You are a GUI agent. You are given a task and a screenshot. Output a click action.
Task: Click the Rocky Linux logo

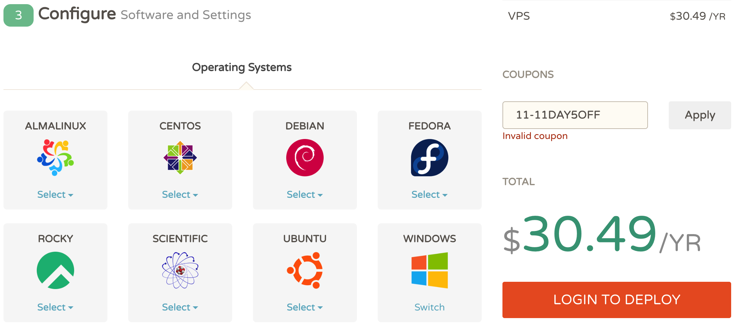point(55,270)
